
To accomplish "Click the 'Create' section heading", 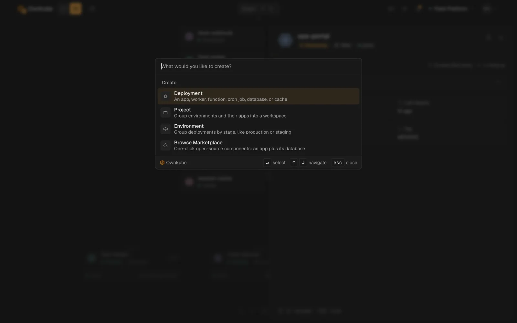I will click(169, 83).
